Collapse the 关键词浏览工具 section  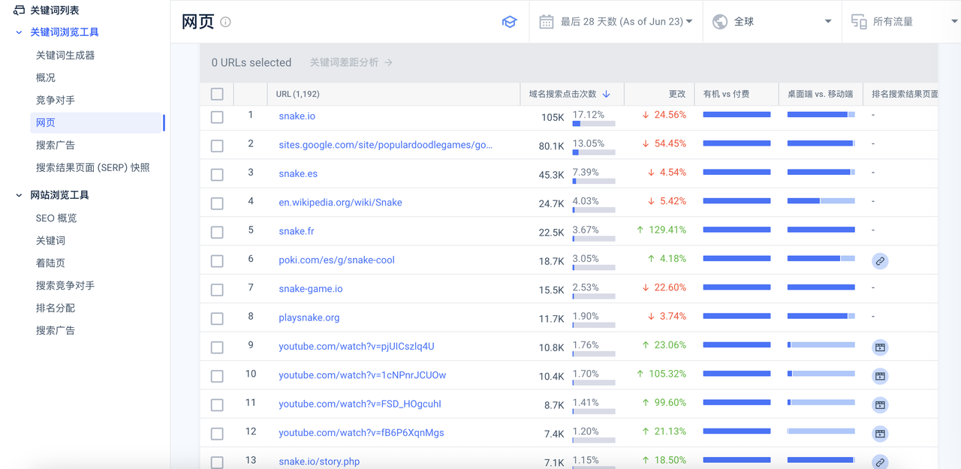(x=20, y=32)
